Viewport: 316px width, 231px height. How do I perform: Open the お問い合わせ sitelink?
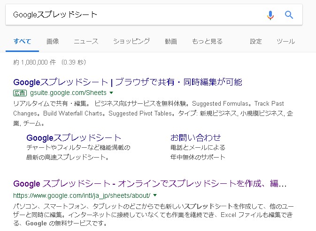click(x=195, y=137)
